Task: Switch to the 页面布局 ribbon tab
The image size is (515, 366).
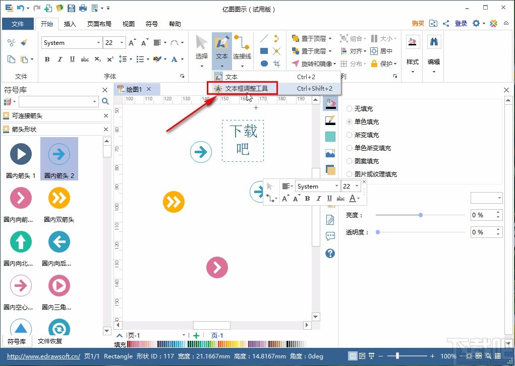Action: click(x=99, y=24)
